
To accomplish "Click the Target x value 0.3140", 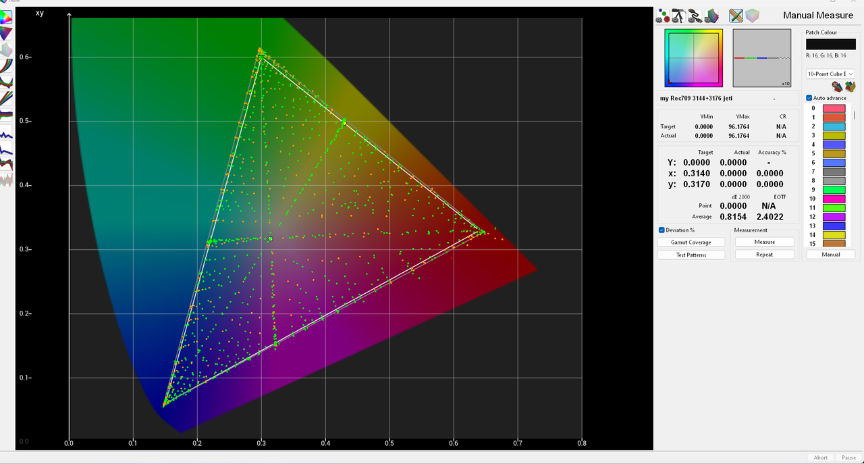I will click(697, 174).
